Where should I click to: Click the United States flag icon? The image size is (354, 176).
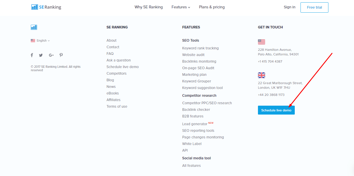(261, 42)
